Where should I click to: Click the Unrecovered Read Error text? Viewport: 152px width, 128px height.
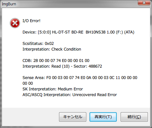click(x=95, y=95)
